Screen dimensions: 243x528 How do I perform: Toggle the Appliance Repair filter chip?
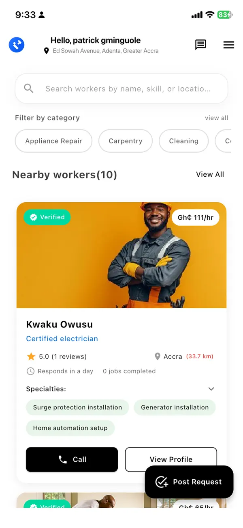tap(53, 141)
